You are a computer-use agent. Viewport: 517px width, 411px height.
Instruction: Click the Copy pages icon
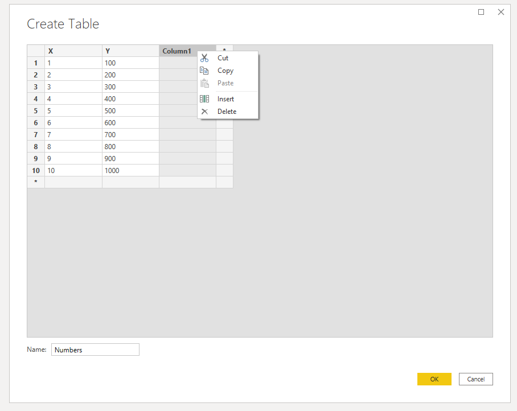pos(204,71)
